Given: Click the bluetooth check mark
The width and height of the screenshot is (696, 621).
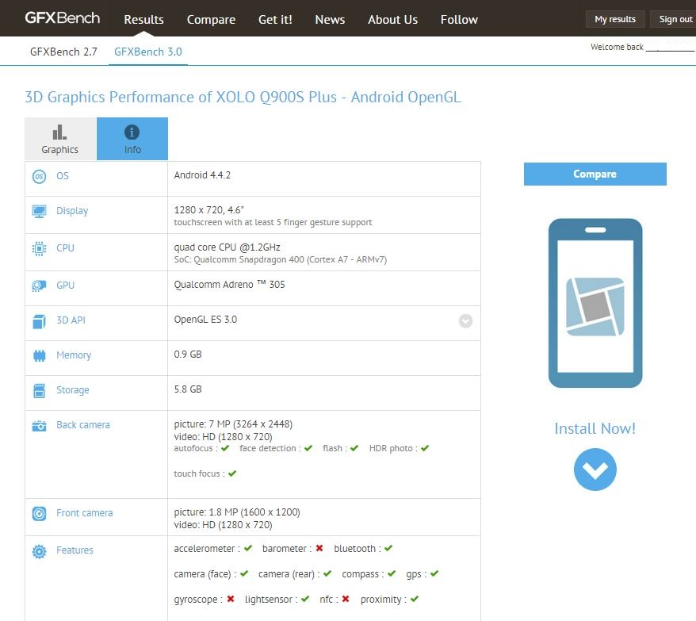Looking at the screenshot, I should pos(388,548).
